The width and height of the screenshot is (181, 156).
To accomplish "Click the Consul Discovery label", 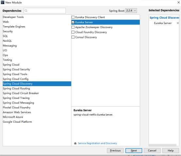I will pyautogui.click(x=86, y=37).
